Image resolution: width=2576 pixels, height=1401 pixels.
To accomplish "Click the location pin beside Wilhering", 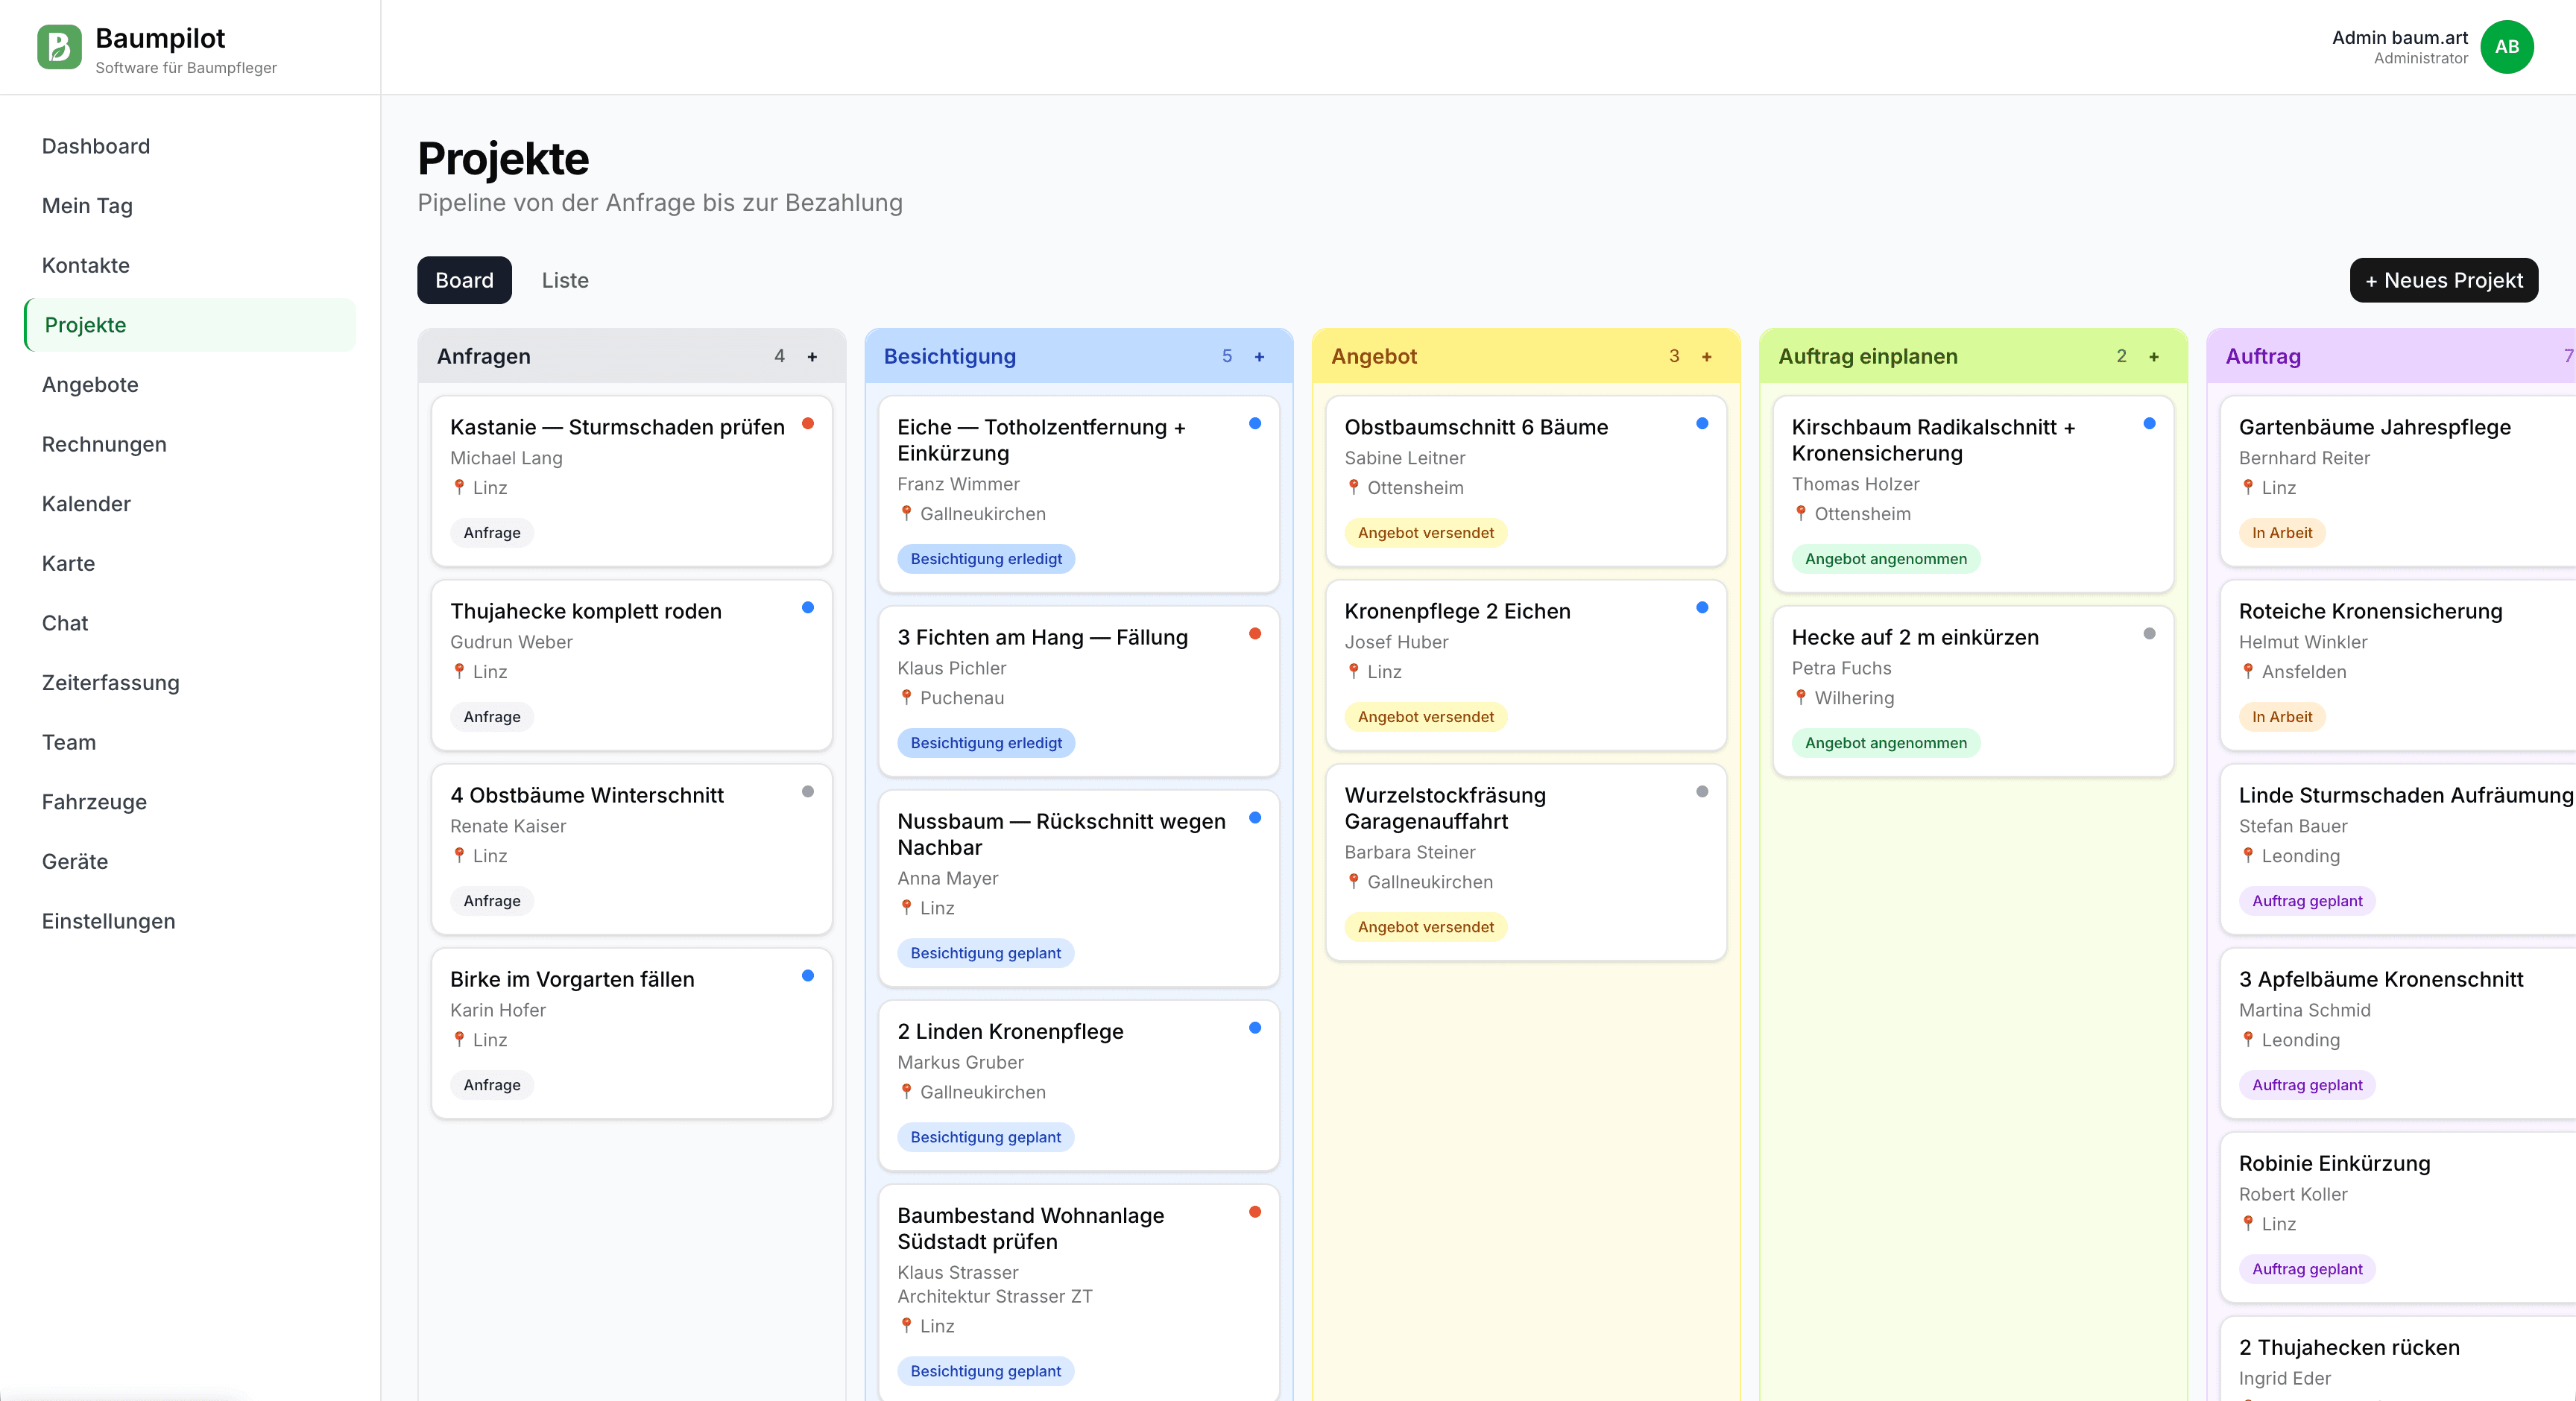I will [x=1800, y=697].
